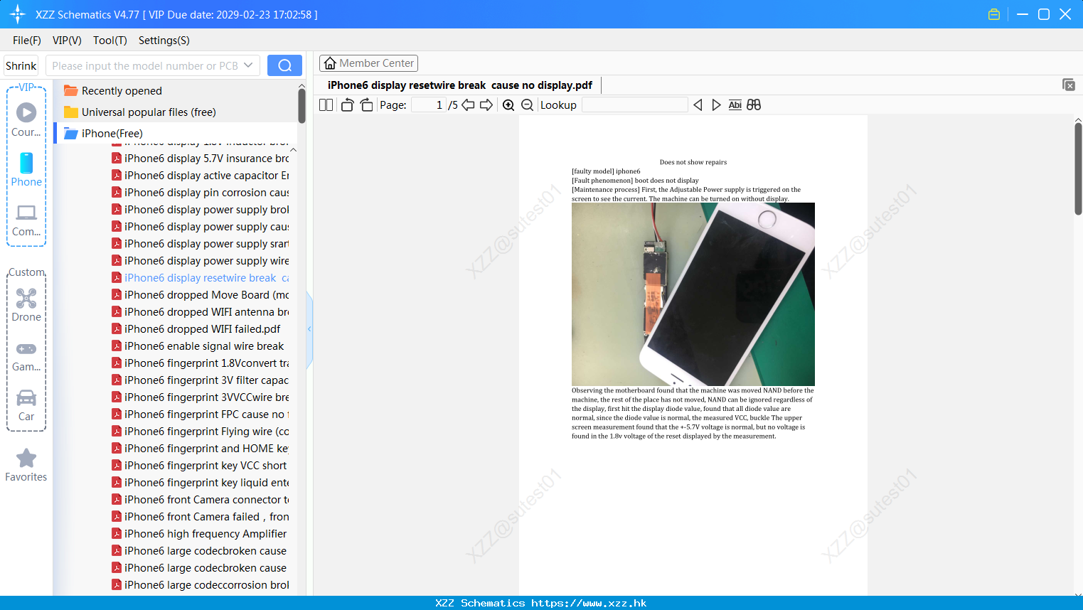Open iPhone6 fingerprint Flying wire file
1083x610 pixels.
coord(201,432)
